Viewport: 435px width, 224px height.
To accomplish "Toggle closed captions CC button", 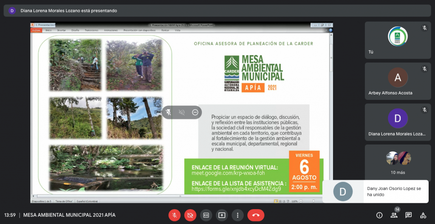I will point(206,215).
